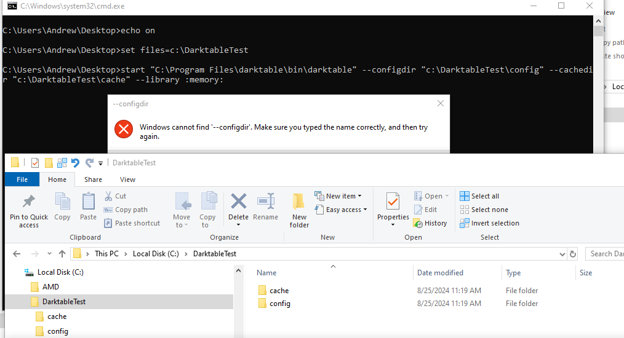The image size is (624, 338).
Task: Click the red X Delete icon
Action: [238, 202]
